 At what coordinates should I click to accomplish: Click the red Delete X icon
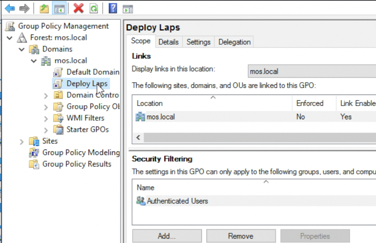click(x=78, y=9)
